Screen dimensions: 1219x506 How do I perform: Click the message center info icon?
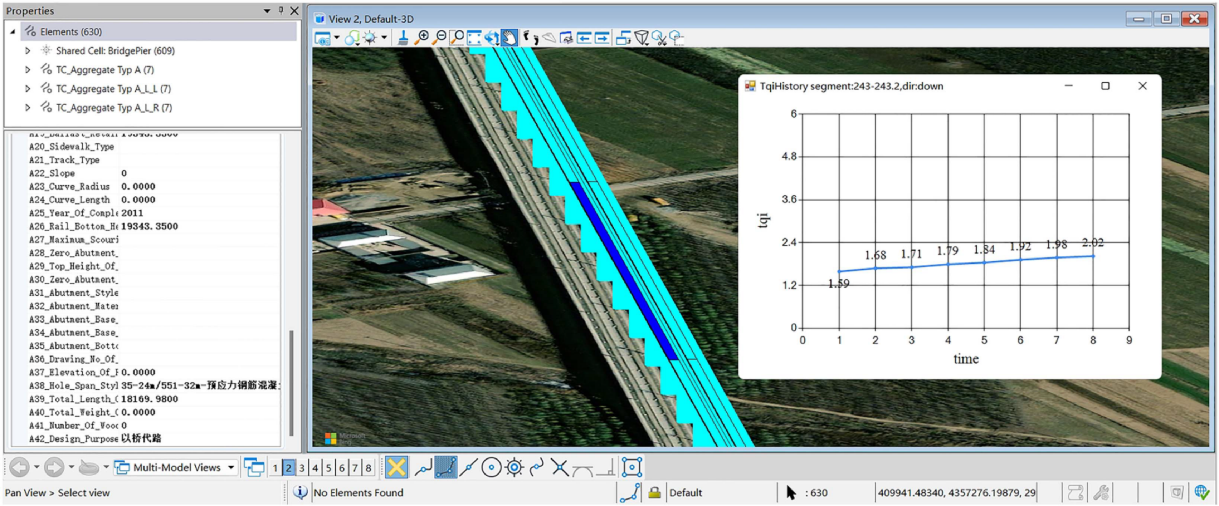point(300,492)
